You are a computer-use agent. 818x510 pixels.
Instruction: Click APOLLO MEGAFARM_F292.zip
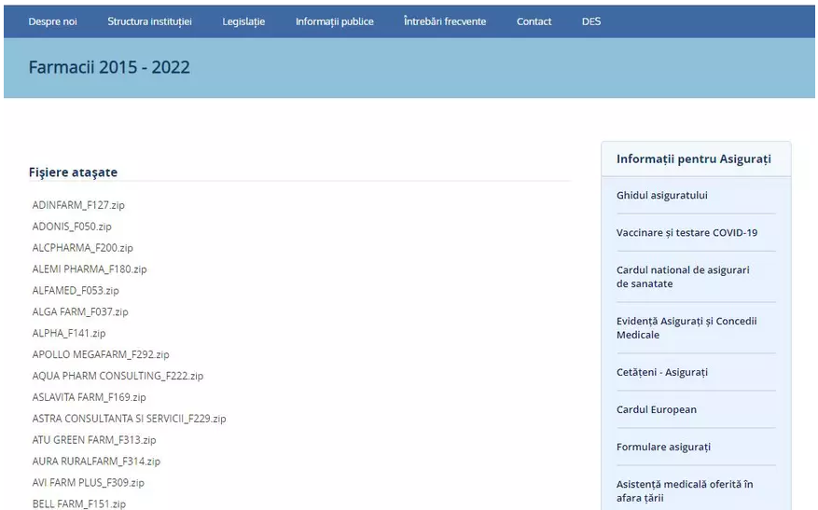pos(101,354)
